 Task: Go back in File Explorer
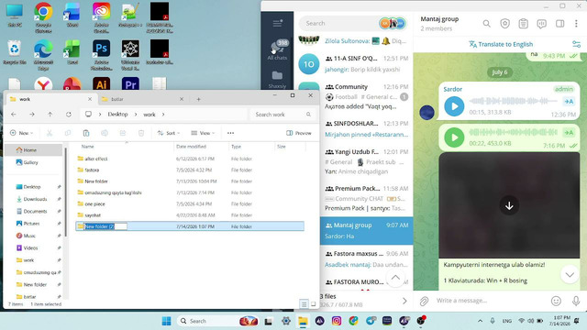(x=14, y=115)
